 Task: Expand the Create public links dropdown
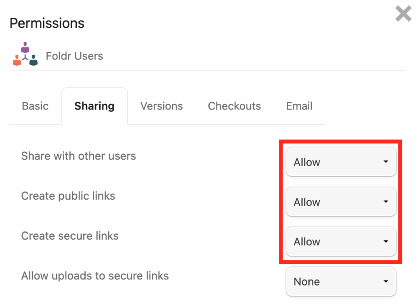340,202
